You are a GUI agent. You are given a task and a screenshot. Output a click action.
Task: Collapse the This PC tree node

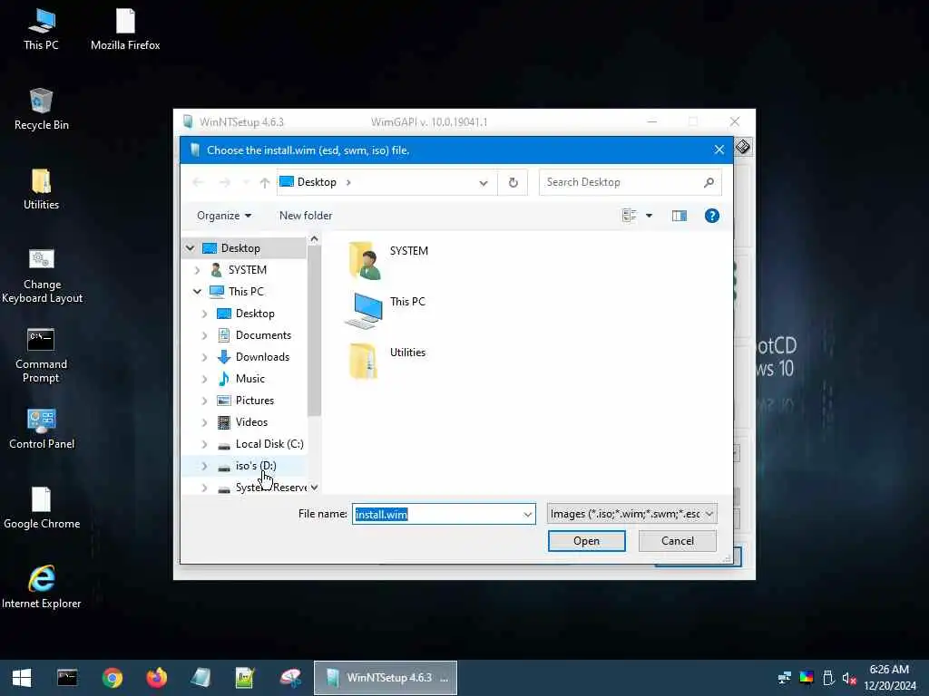point(197,292)
